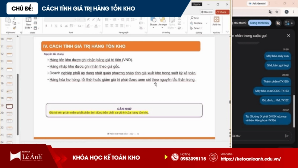Toggle Center alignment for paragraph
Image resolution: width=298 pixels, height=168 pixels.
[x=112, y=26]
